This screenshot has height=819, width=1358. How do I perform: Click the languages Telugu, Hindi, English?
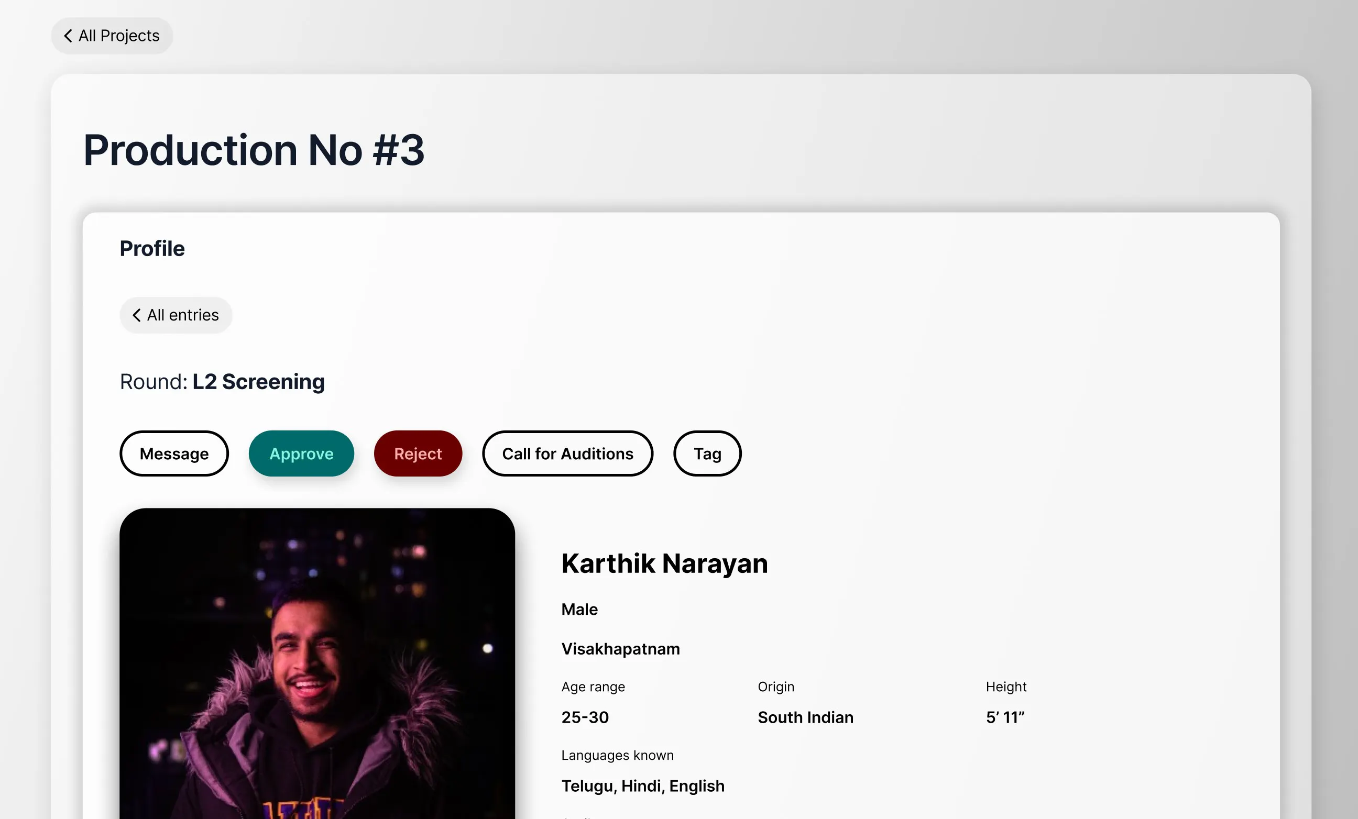pyautogui.click(x=643, y=786)
